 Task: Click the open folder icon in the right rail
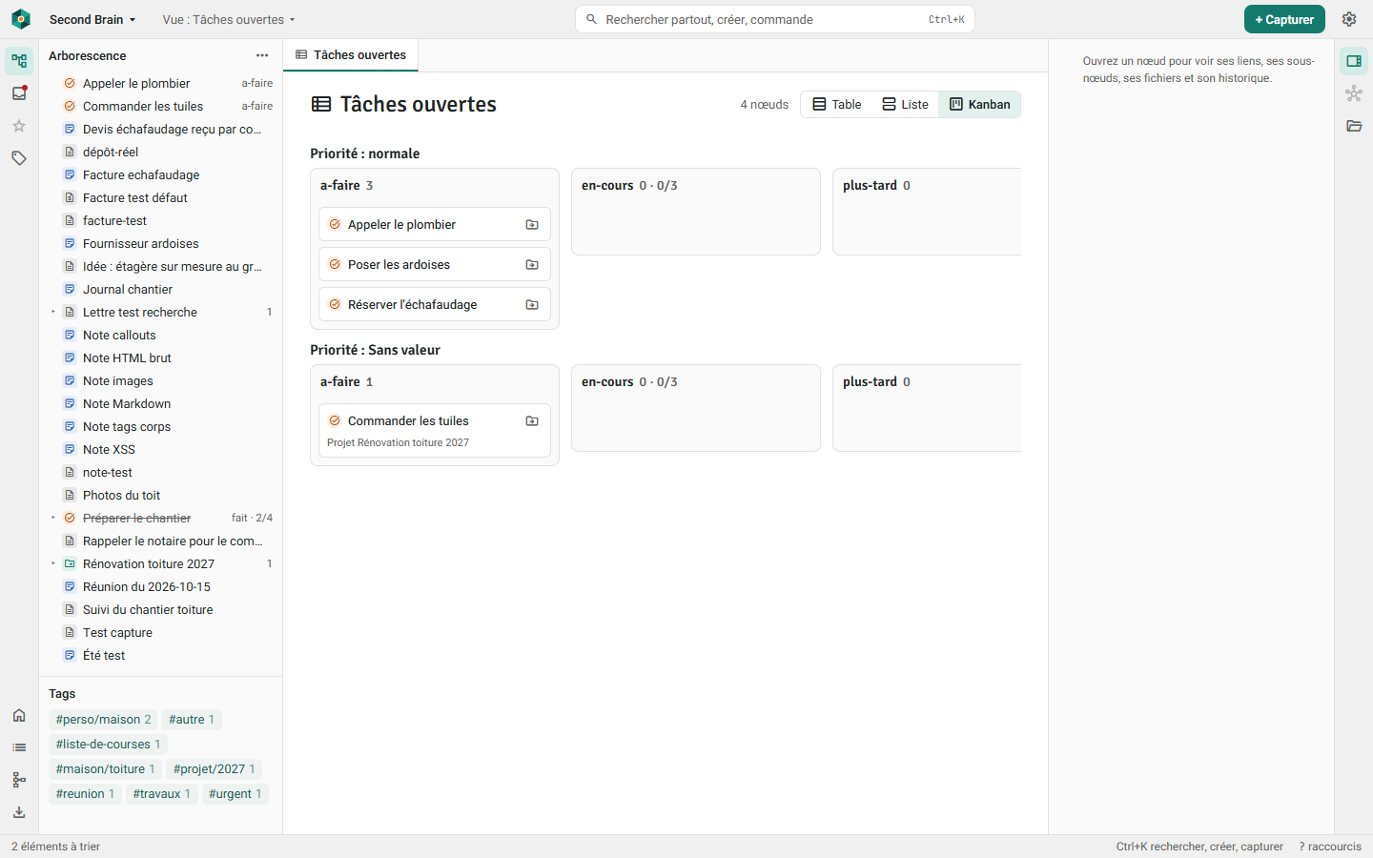(1354, 126)
